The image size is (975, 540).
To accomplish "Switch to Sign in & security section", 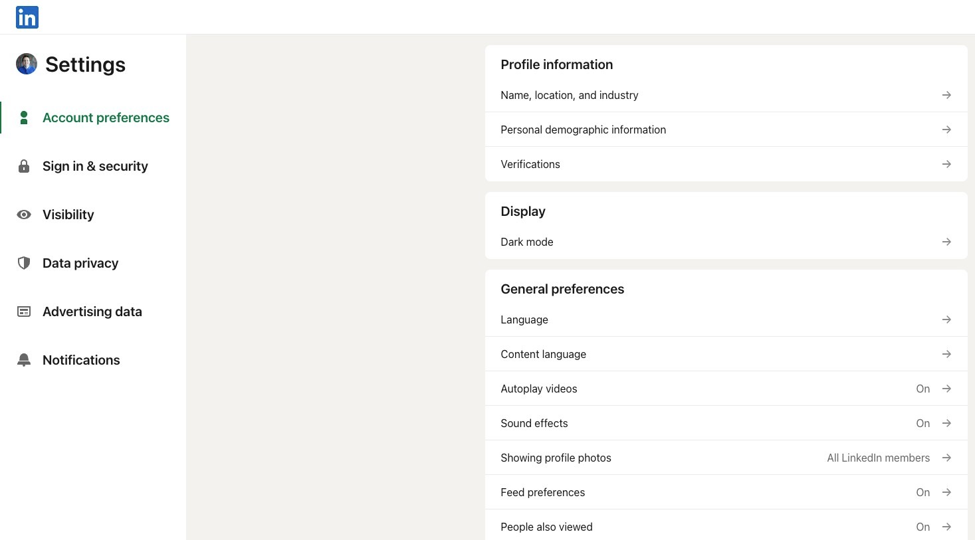I will click(95, 166).
